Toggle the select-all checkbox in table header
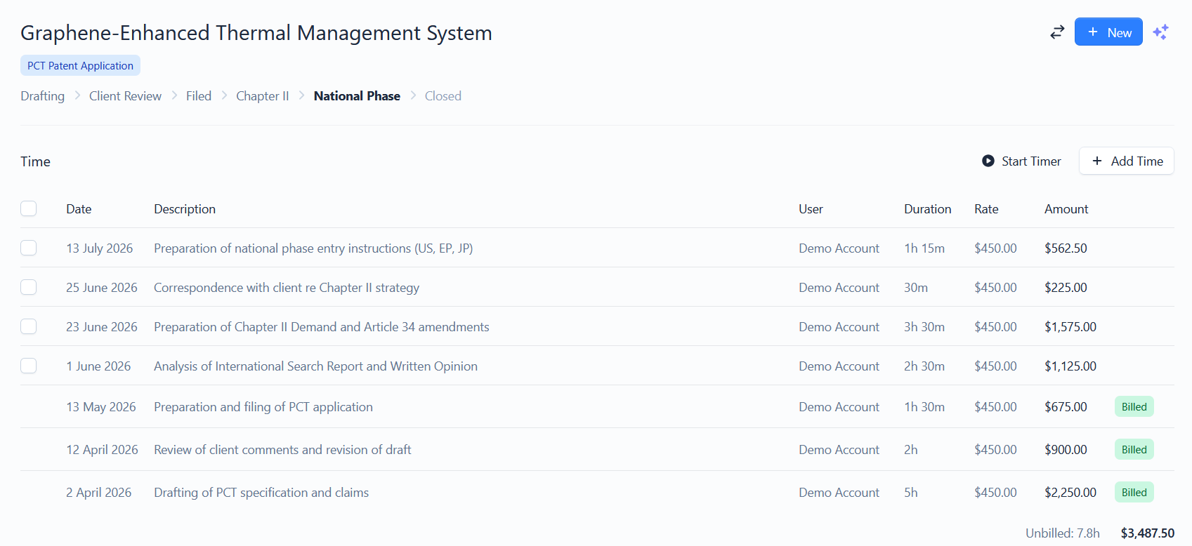 [x=29, y=208]
